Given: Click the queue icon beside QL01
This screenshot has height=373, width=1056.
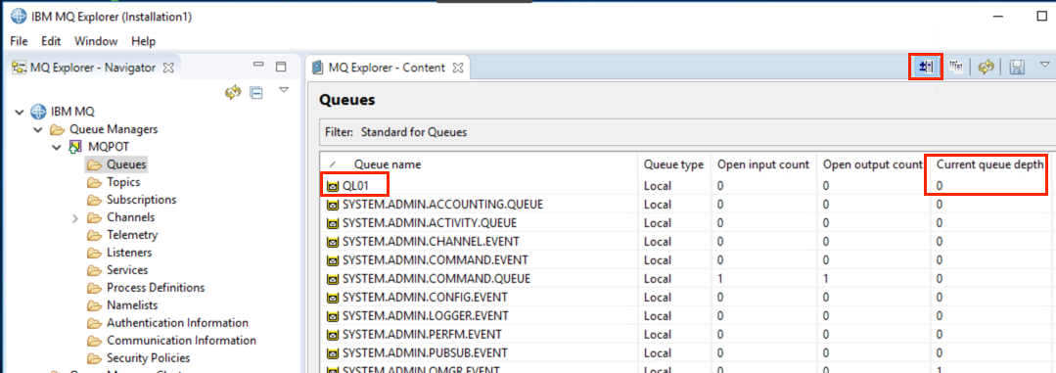Looking at the screenshot, I should point(332,186).
